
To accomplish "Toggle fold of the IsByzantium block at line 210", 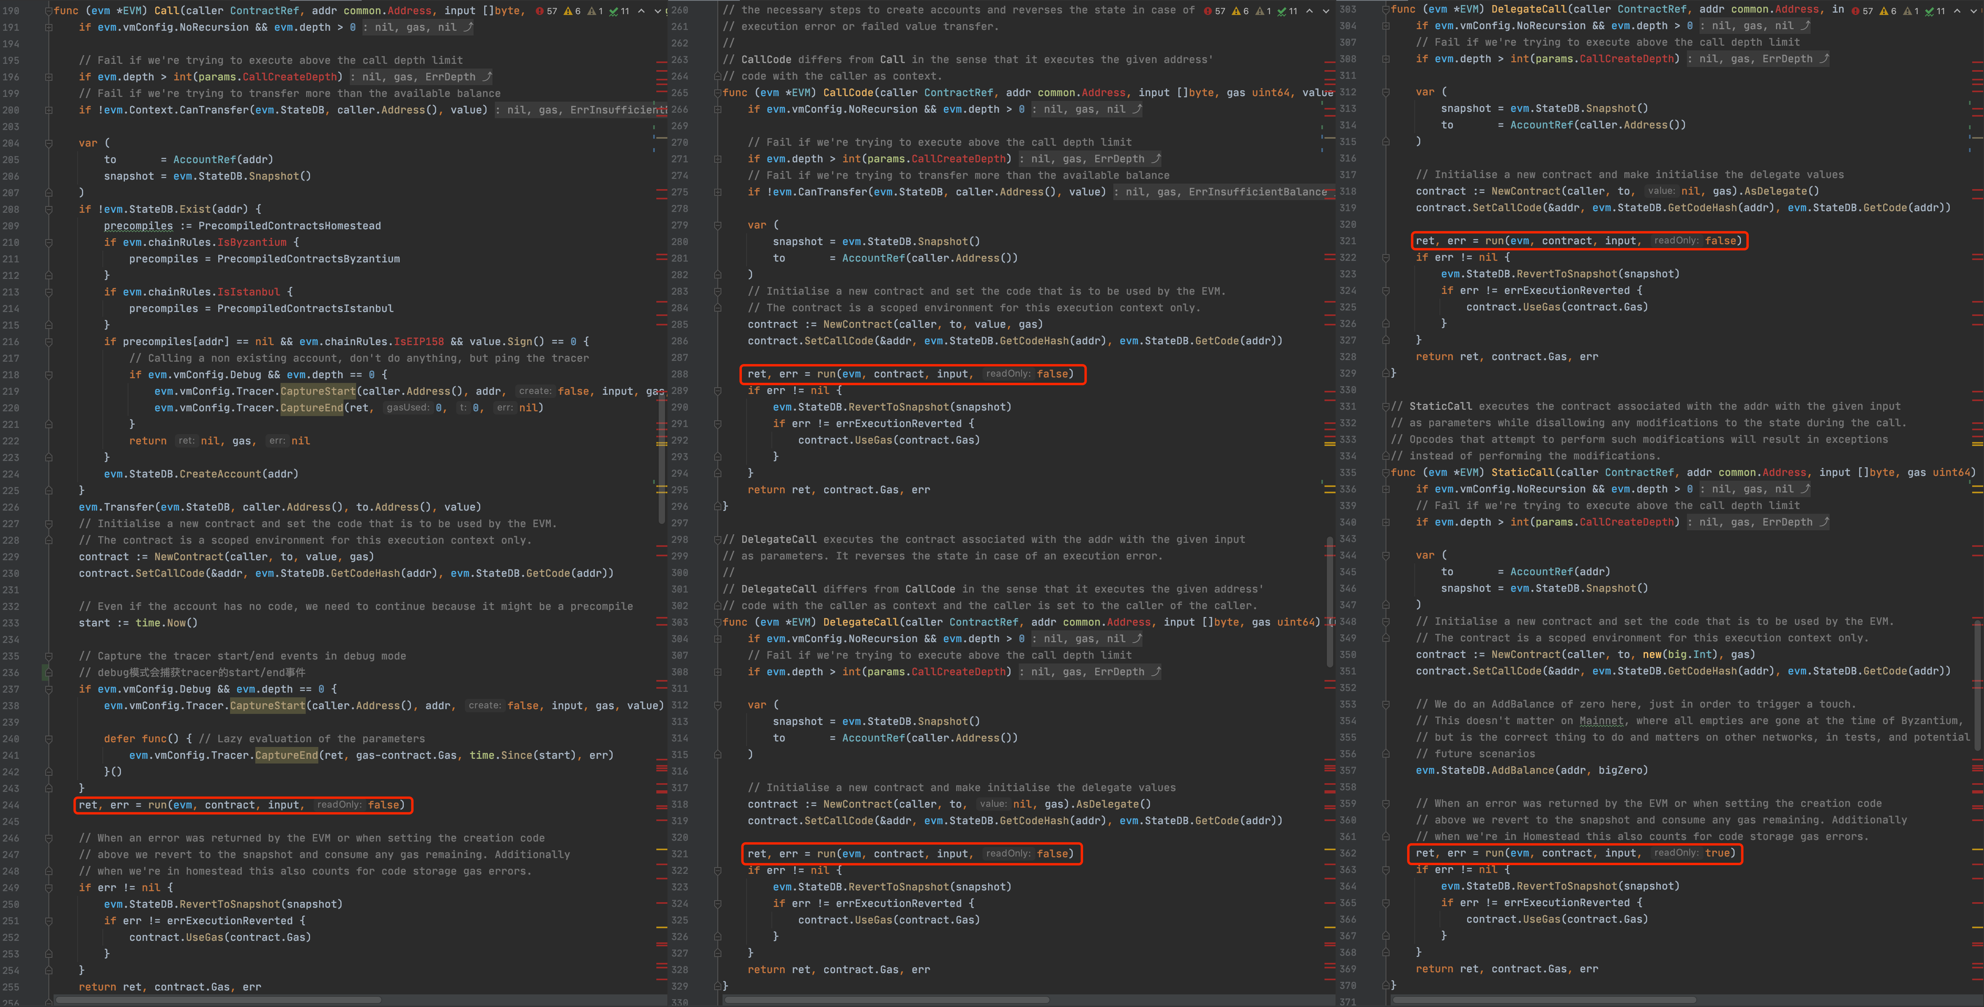I will (48, 243).
